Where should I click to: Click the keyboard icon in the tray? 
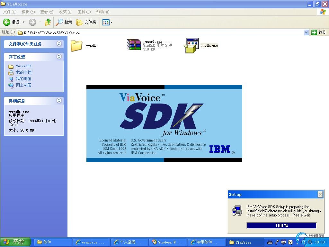pos(270,242)
